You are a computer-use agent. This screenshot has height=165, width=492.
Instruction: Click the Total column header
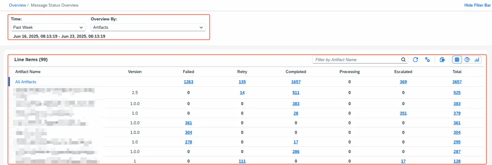(x=457, y=71)
